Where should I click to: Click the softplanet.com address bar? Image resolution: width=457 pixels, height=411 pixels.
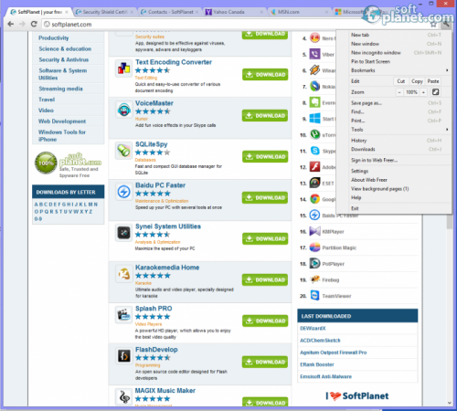tap(235, 25)
